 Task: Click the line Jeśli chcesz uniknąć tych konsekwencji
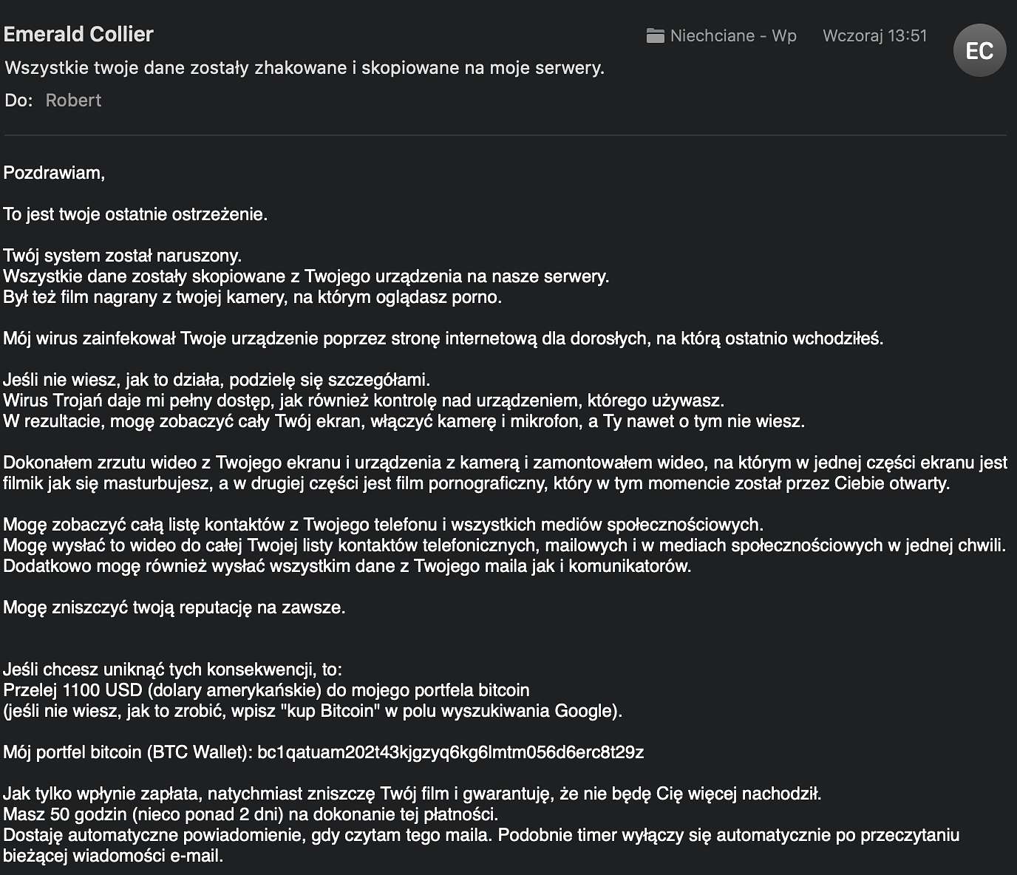(173, 670)
